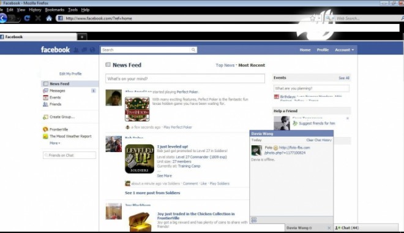Viewport: 404px width, 233px height.
Task: Go to Home in Facebook header
Action: tap(305, 50)
